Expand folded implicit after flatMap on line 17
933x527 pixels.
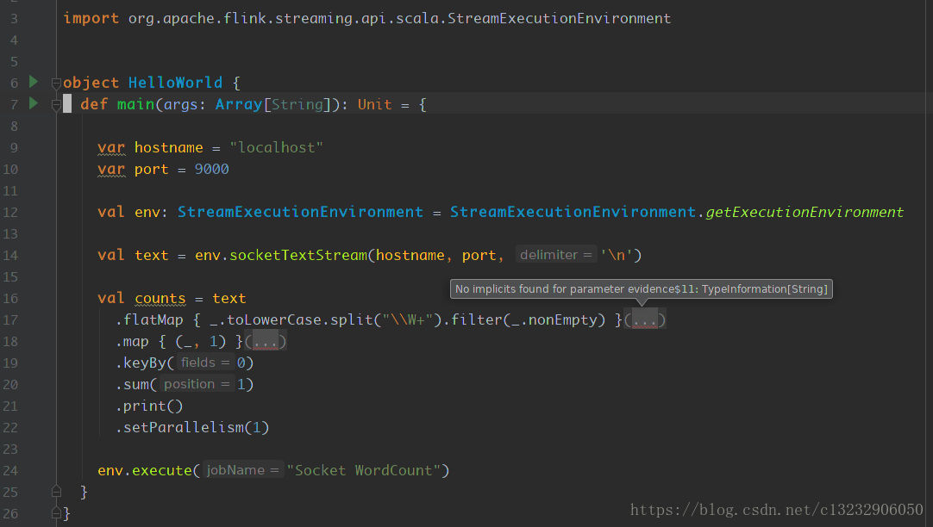click(x=644, y=319)
